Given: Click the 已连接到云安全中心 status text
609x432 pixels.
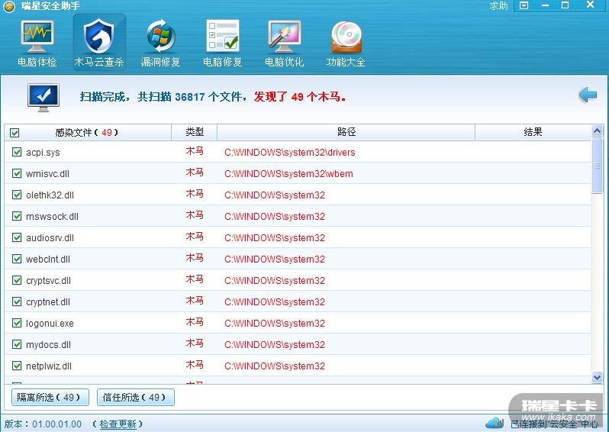Looking at the screenshot, I should click(555, 424).
